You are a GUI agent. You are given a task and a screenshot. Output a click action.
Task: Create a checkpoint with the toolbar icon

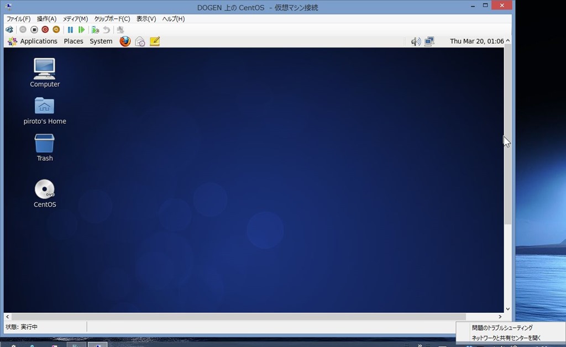tap(95, 30)
